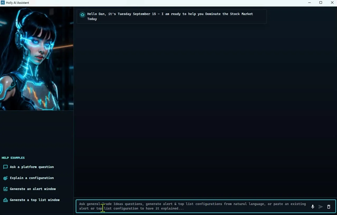
Task: Click the gear icon beside Explain a configuration
Action: click(x=5, y=178)
